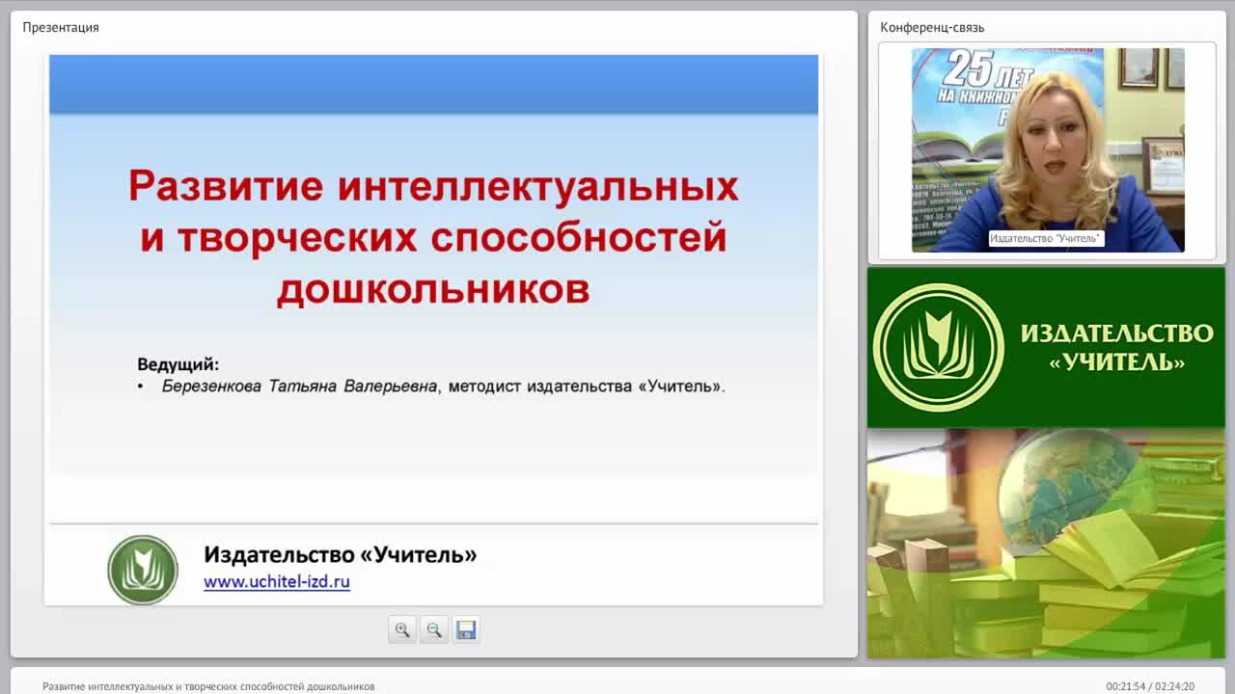Save the presentation with the floppy disk icon
This screenshot has width=1235, height=694.
pyautogui.click(x=466, y=629)
